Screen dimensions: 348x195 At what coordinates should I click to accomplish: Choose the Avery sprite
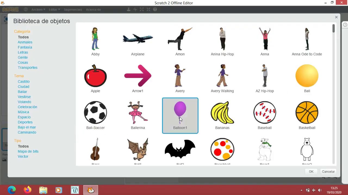click(180, 79)
